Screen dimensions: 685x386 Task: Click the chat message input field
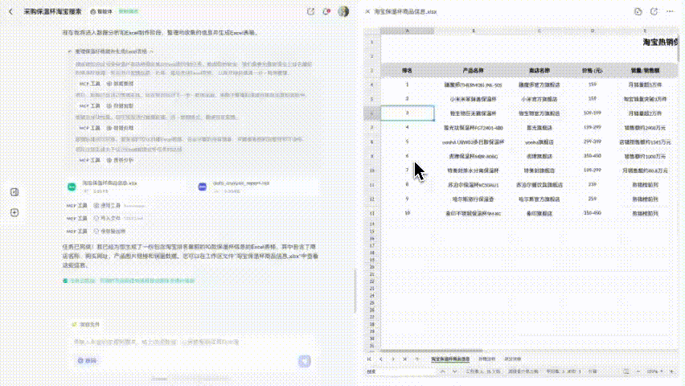pos(192,342)
